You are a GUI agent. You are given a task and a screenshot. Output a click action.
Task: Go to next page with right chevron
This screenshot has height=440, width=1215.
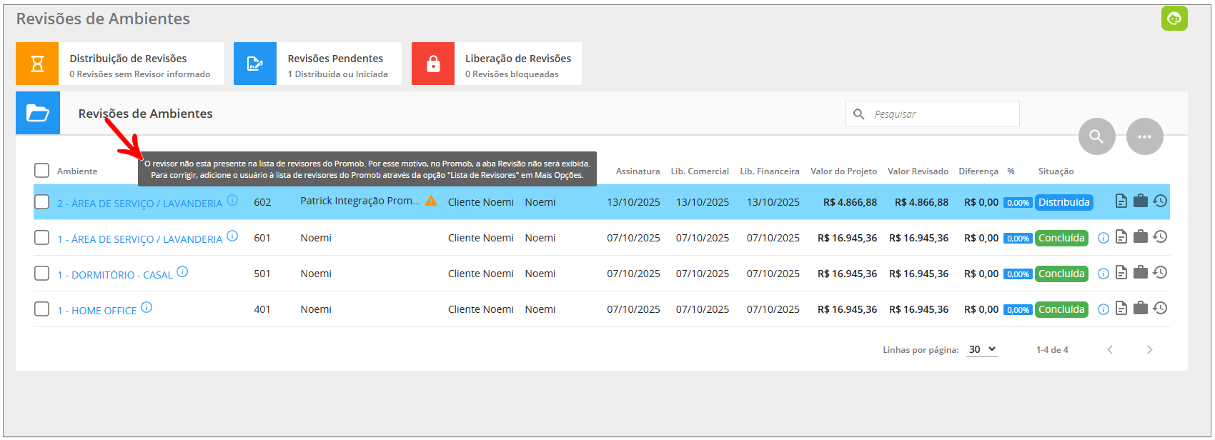point(1149,349)
